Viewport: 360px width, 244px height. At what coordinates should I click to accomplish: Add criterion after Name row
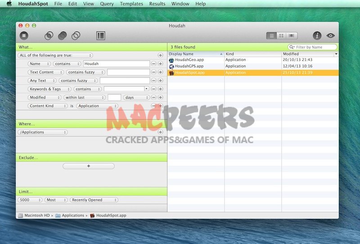tap(160, 63)
